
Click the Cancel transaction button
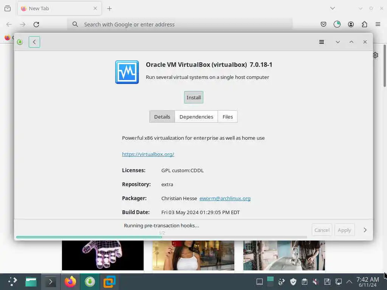[x=322, y=230]
